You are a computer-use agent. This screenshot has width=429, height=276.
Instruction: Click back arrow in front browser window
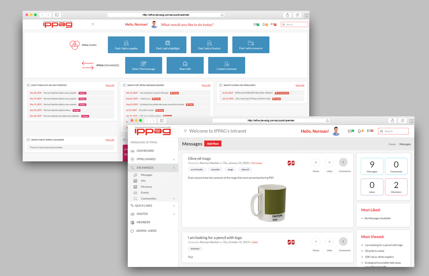point(147,121)
